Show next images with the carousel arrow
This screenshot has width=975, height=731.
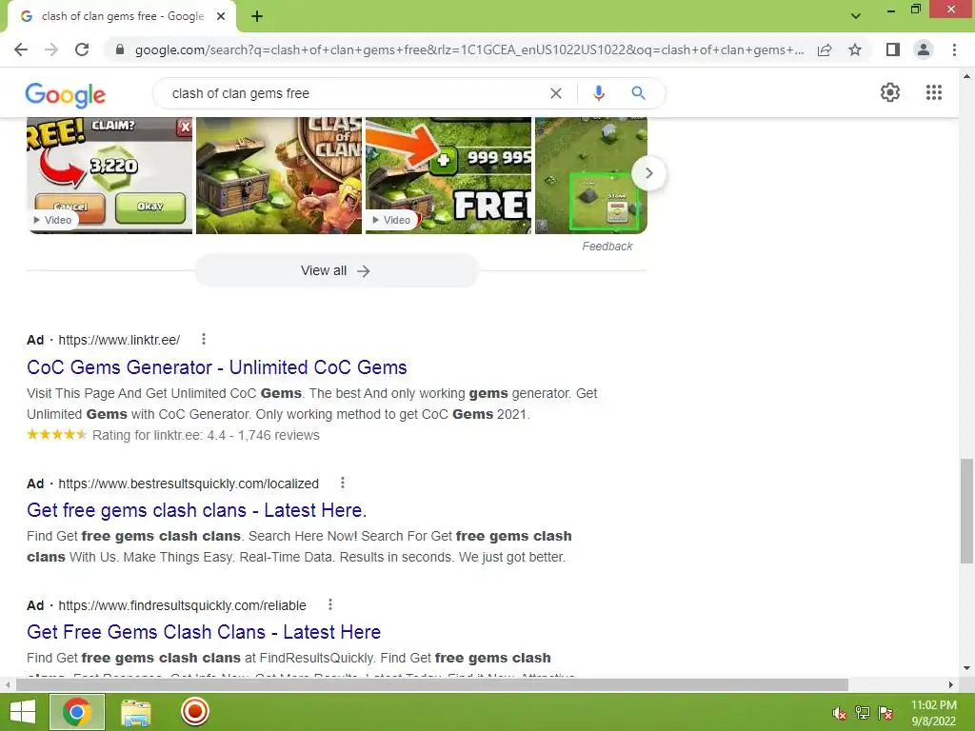(648, 173)
